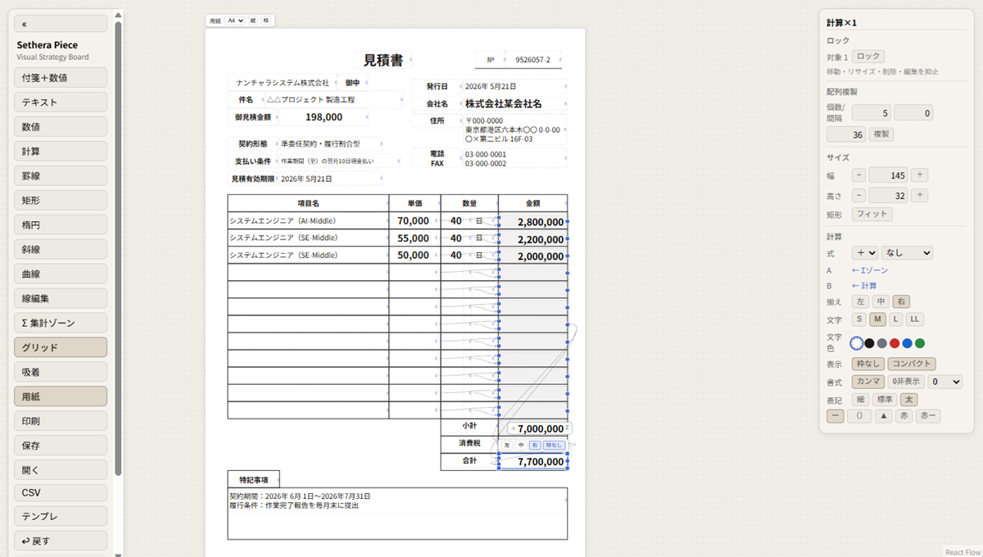Viewport: 983px width, 557px height.
Task: Click the 枠 frame button on the paper toolbar
Action: (x=265, y=20)
